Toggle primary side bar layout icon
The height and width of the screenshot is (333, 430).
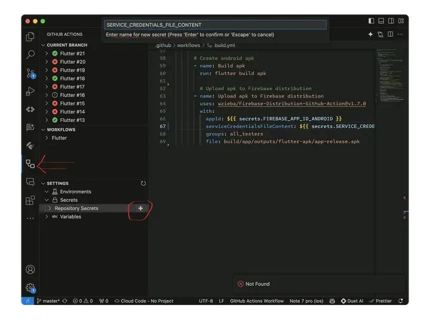[x=371, y=21]
